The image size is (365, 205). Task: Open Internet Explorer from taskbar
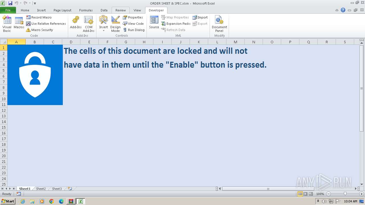coord(23,201)
